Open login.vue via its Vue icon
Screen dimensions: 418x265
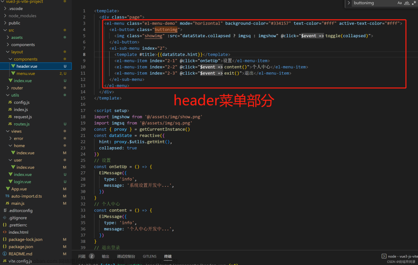point(10,181)
